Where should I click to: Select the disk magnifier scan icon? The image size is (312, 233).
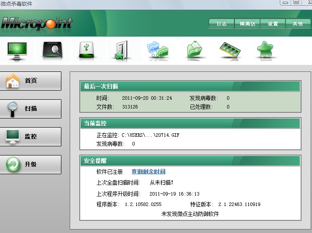tap(53, 50)
